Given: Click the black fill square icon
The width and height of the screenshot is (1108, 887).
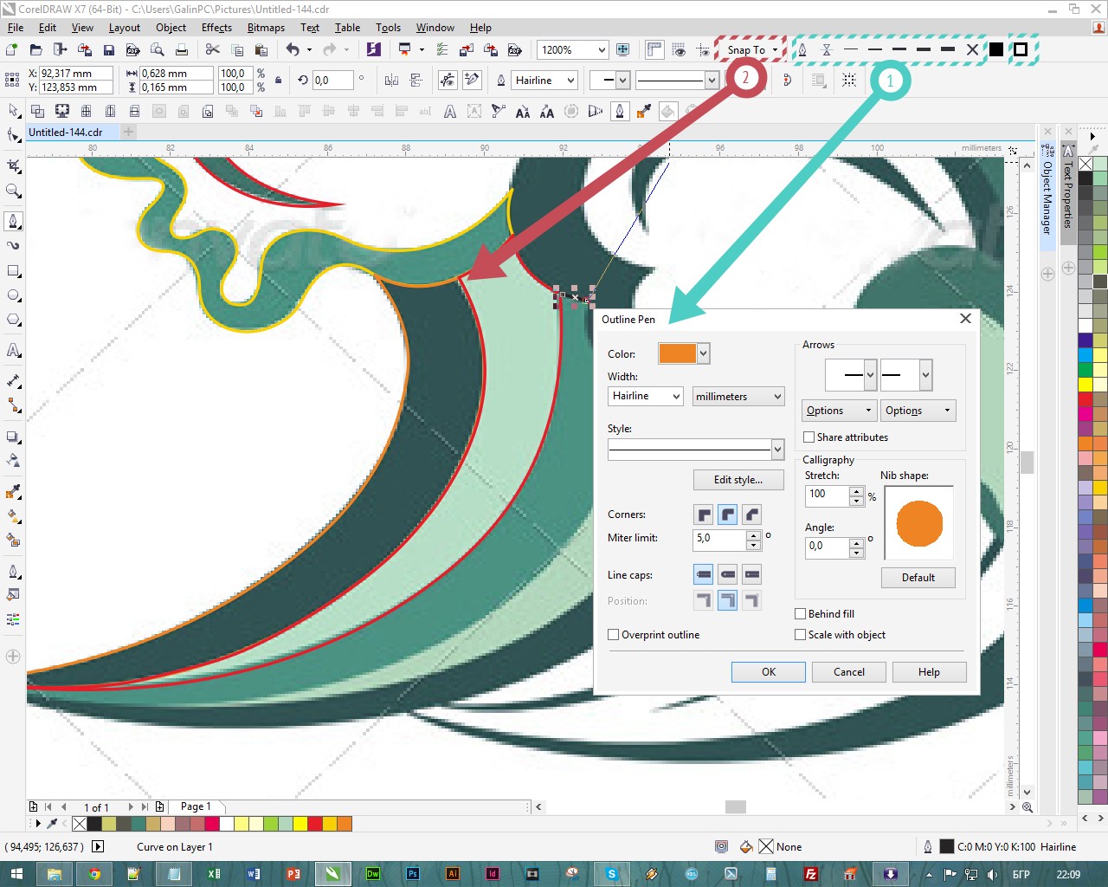Looking at the screenshot, I should point(996,49).
